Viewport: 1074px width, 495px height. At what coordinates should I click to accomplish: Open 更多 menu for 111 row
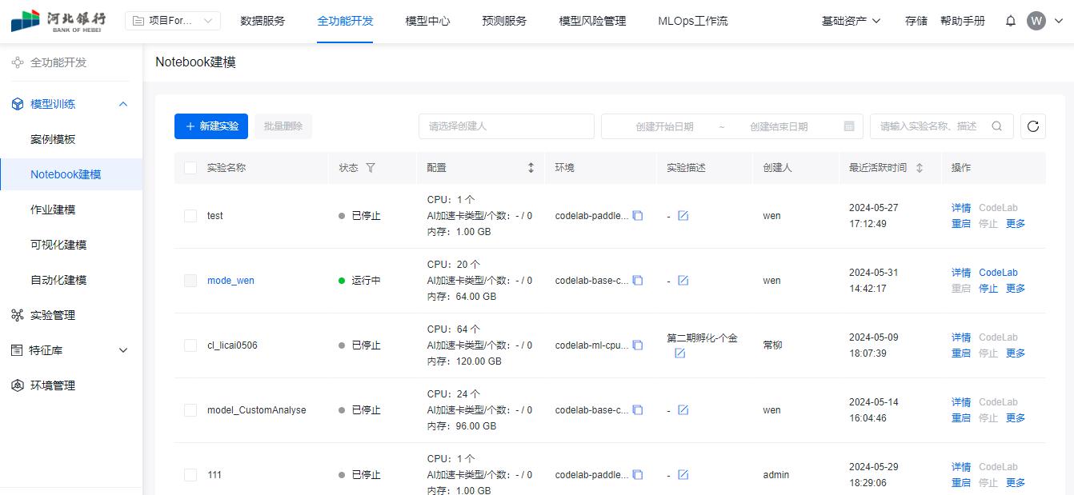pyautogui.click(x=1016, y=483)
